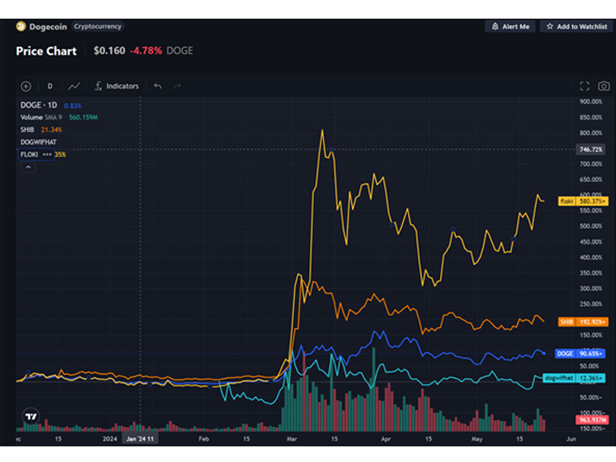This screenshot has width=616, height=462.
Task: Click Add to Watchlist button
Action: point(576,26)
